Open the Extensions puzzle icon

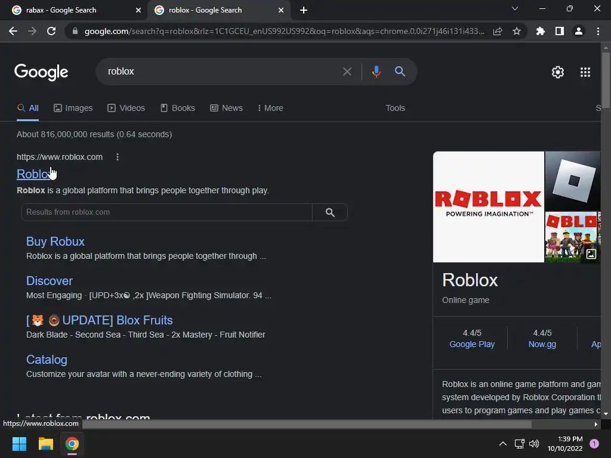(x=541, y=31)
